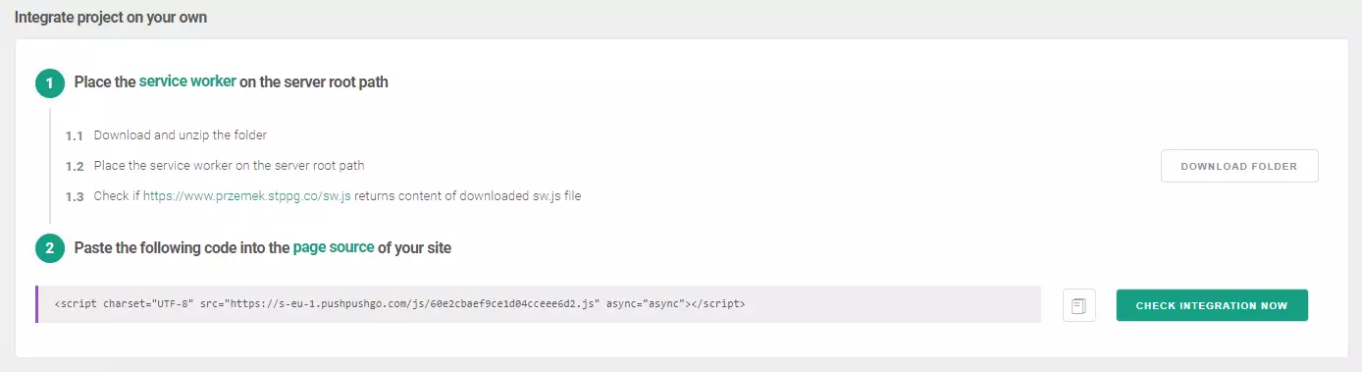This screenshot has height=372, width=1362.
Task: Click inside the script code snippet box
Action: coord(538,304)
